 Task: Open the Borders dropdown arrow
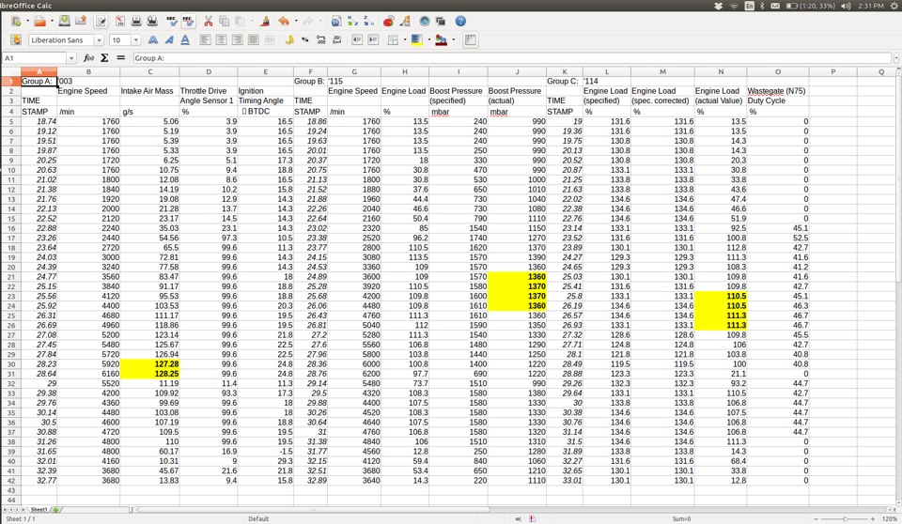[x=404, y=40]
